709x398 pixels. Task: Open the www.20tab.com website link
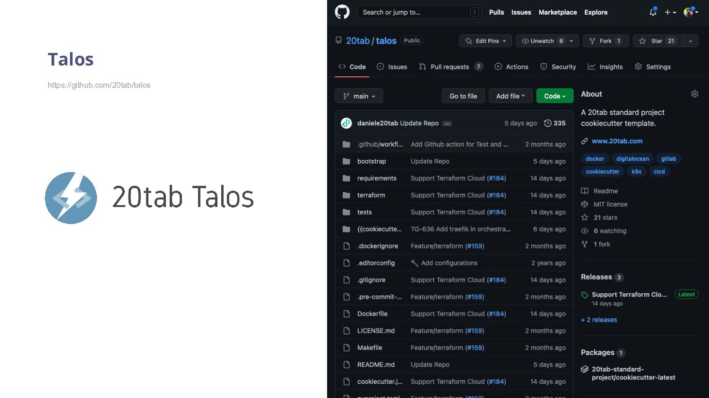[617, 141]
